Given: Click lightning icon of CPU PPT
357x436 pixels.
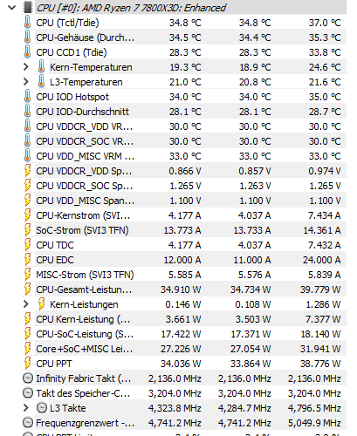Looking at the screenshot, I should click(27, 364).
